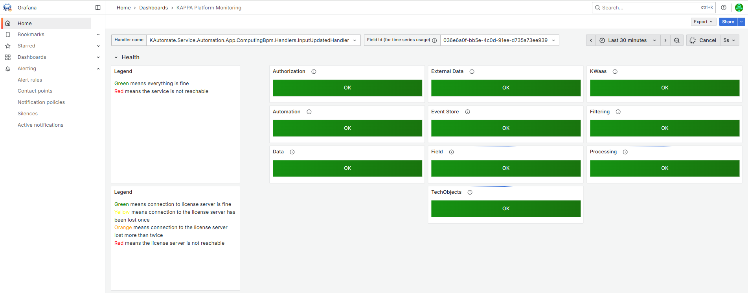Click the zoom out time range icon
The image size is (748, 293).
pyautogui.click(x=677, y=40)
